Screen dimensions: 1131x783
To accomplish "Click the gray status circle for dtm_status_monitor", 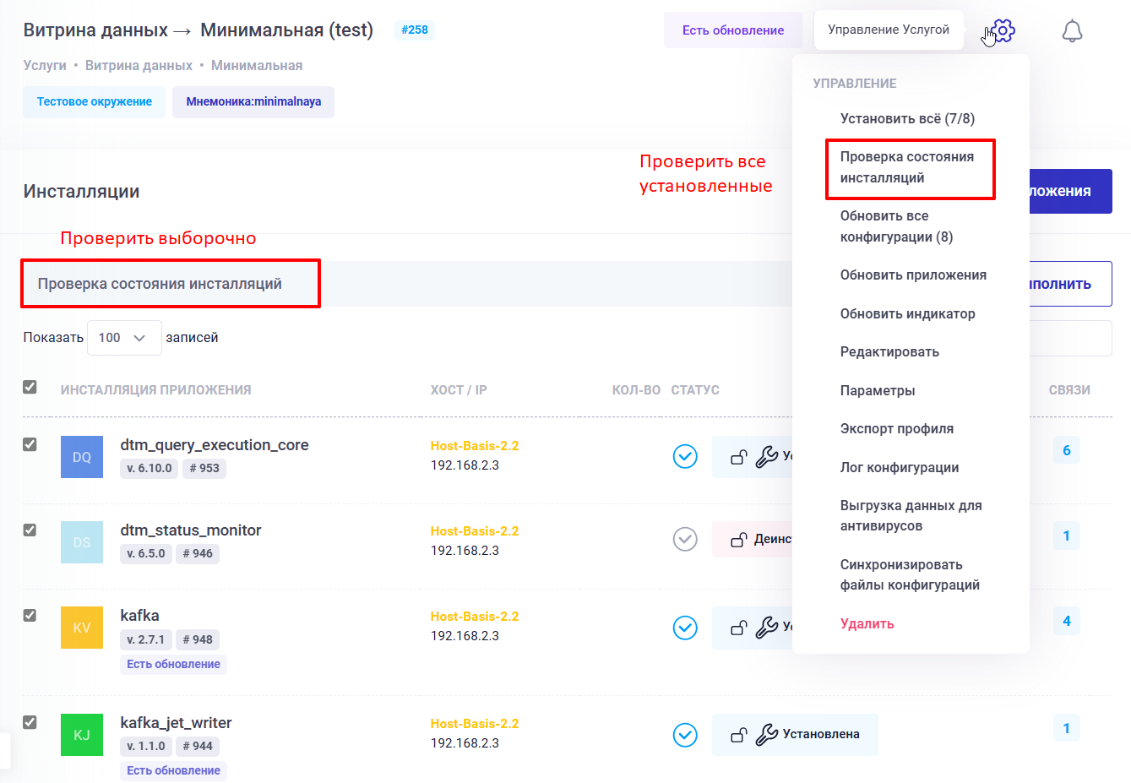I will pyautogui.click(x=684, y=539).
